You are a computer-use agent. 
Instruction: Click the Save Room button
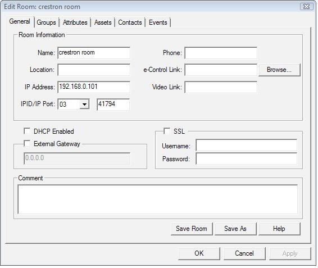click(x=192, y=229)
